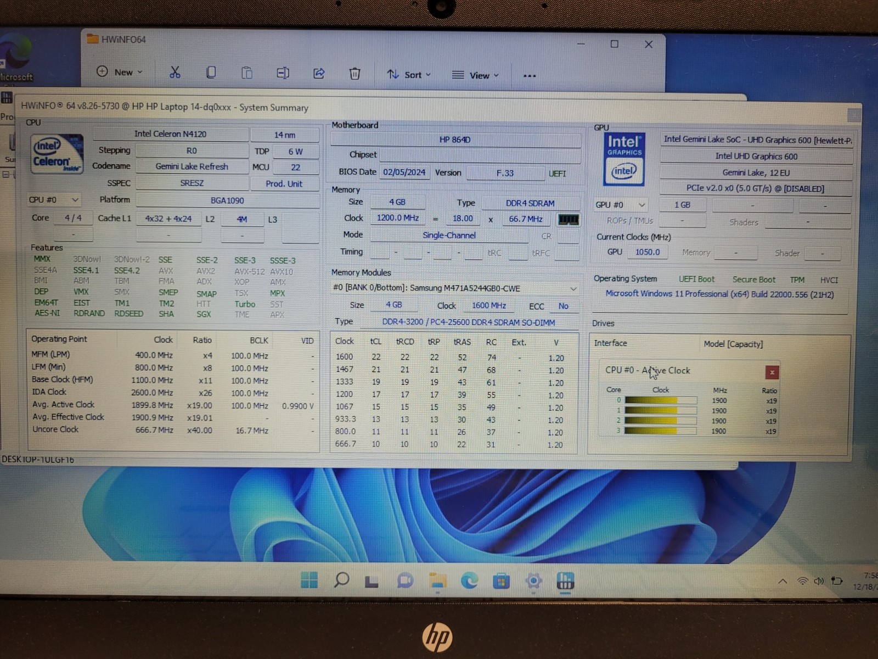The image size is (878, 659).
Task: Click the DDR4 SDRAM memory type value
Action: point(530,203)
